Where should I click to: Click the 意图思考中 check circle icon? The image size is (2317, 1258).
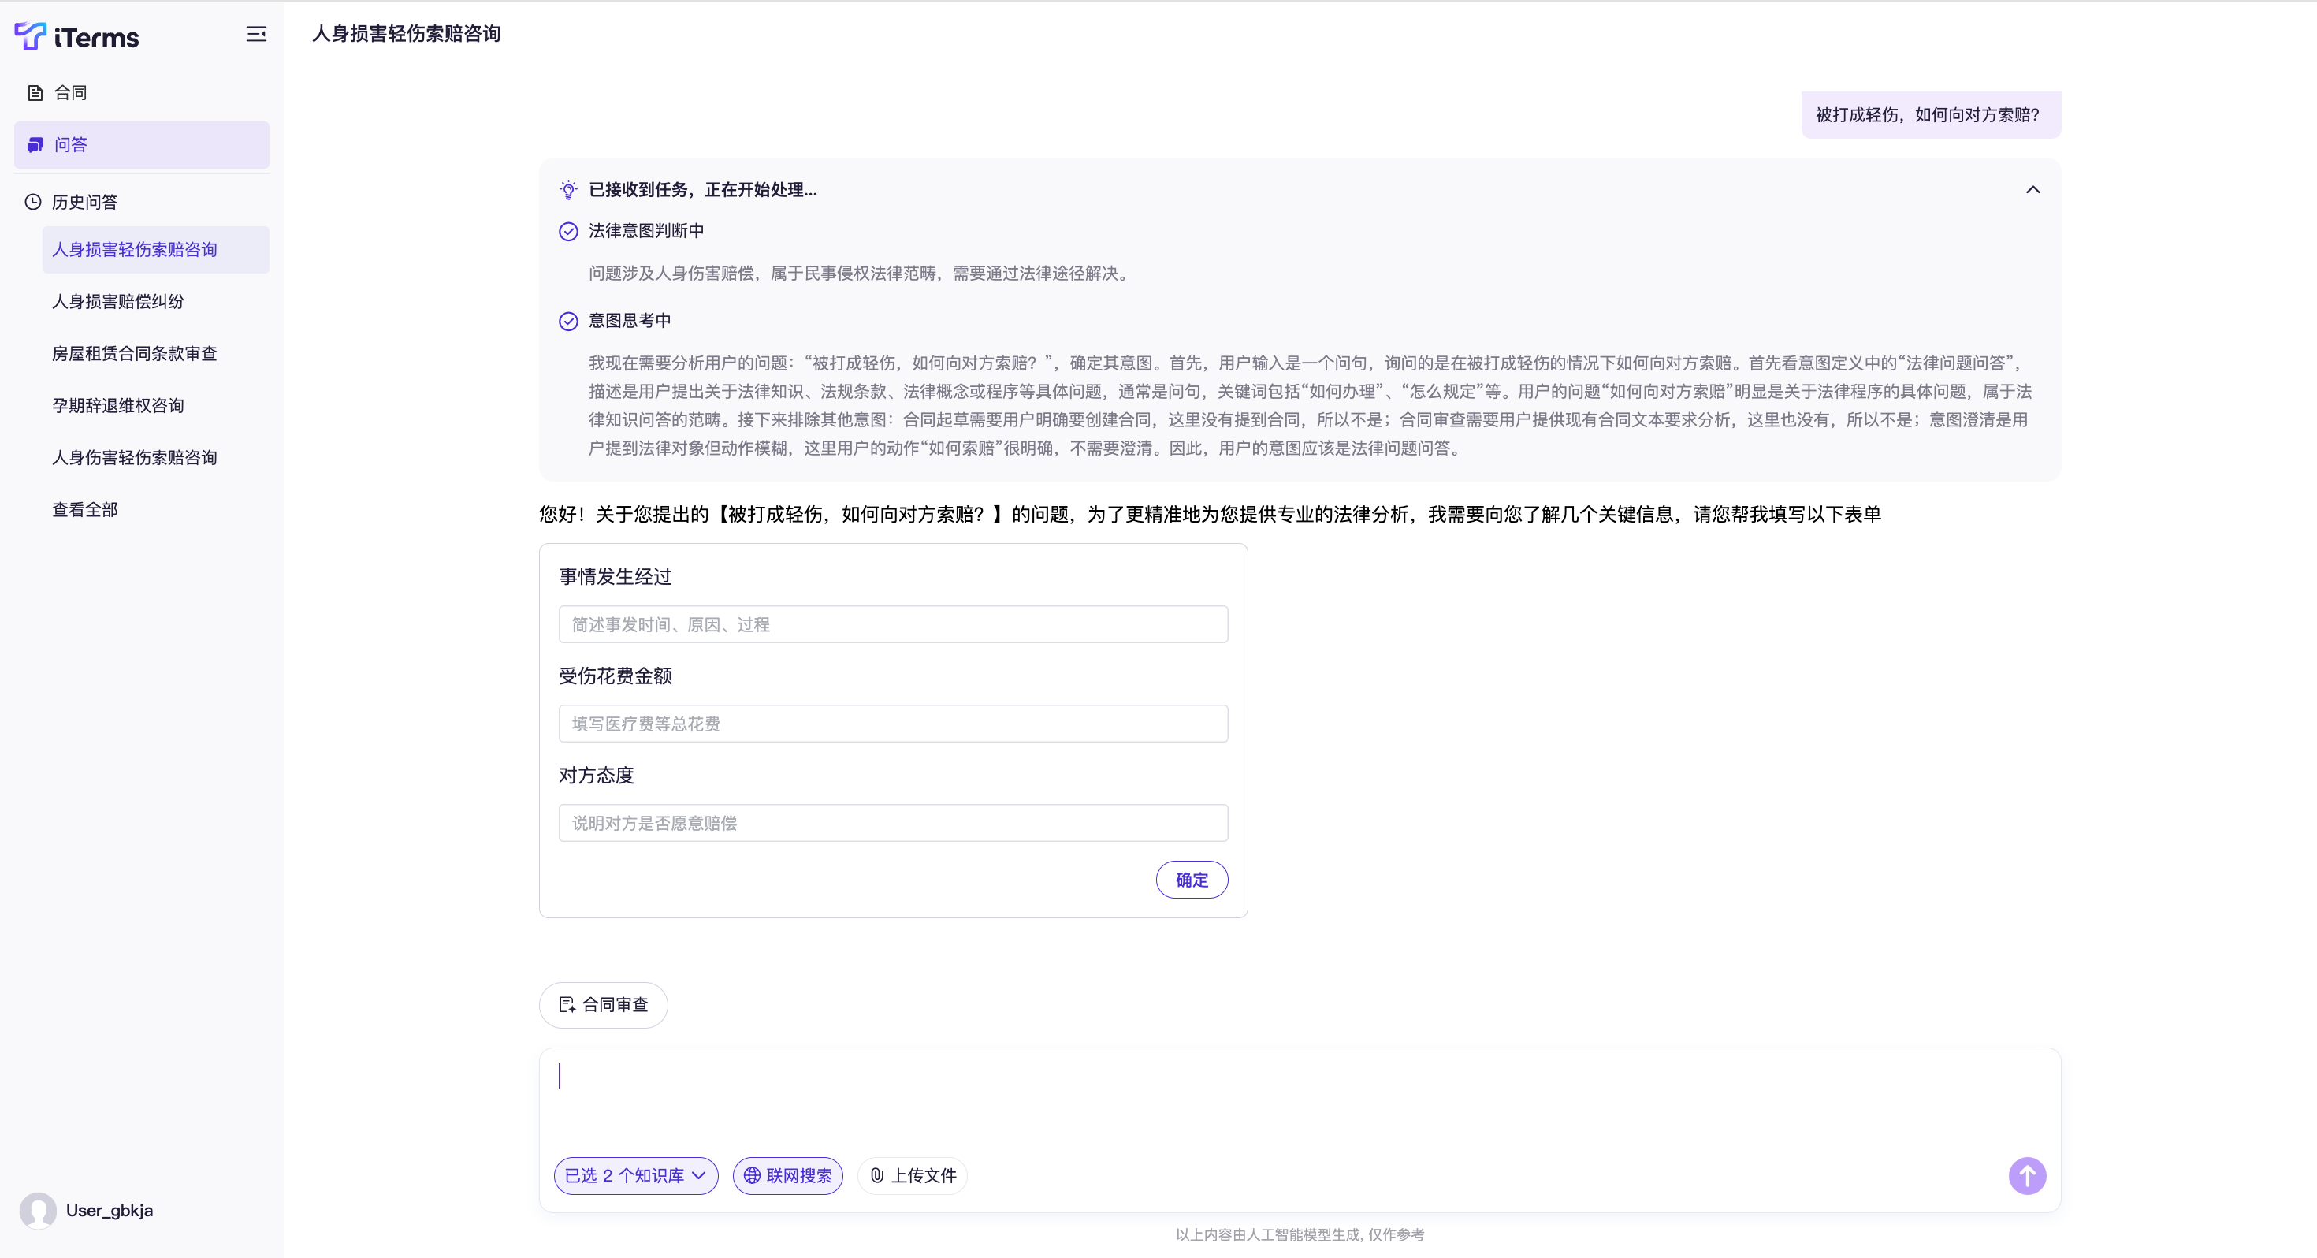point(567,322)
